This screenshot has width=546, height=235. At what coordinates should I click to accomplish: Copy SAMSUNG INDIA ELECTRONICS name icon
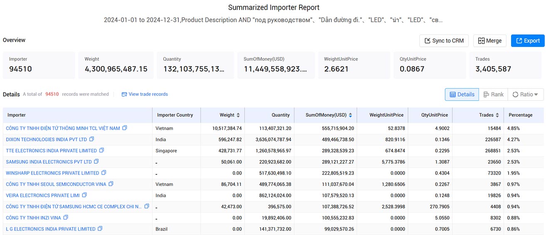[x=96, y=162]
